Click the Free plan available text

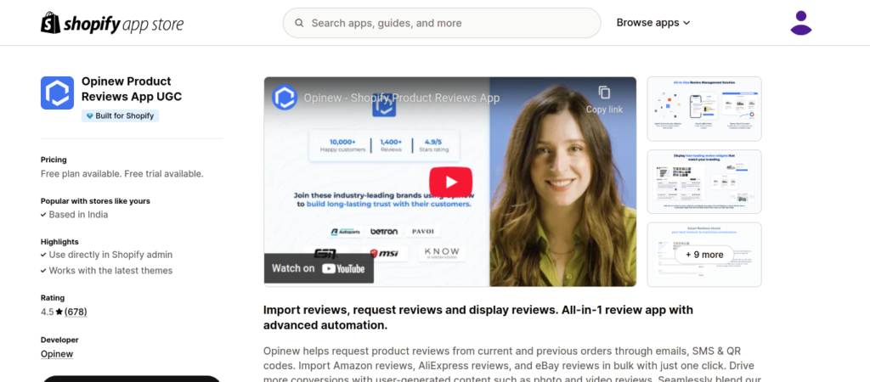(x=122, y=173)
